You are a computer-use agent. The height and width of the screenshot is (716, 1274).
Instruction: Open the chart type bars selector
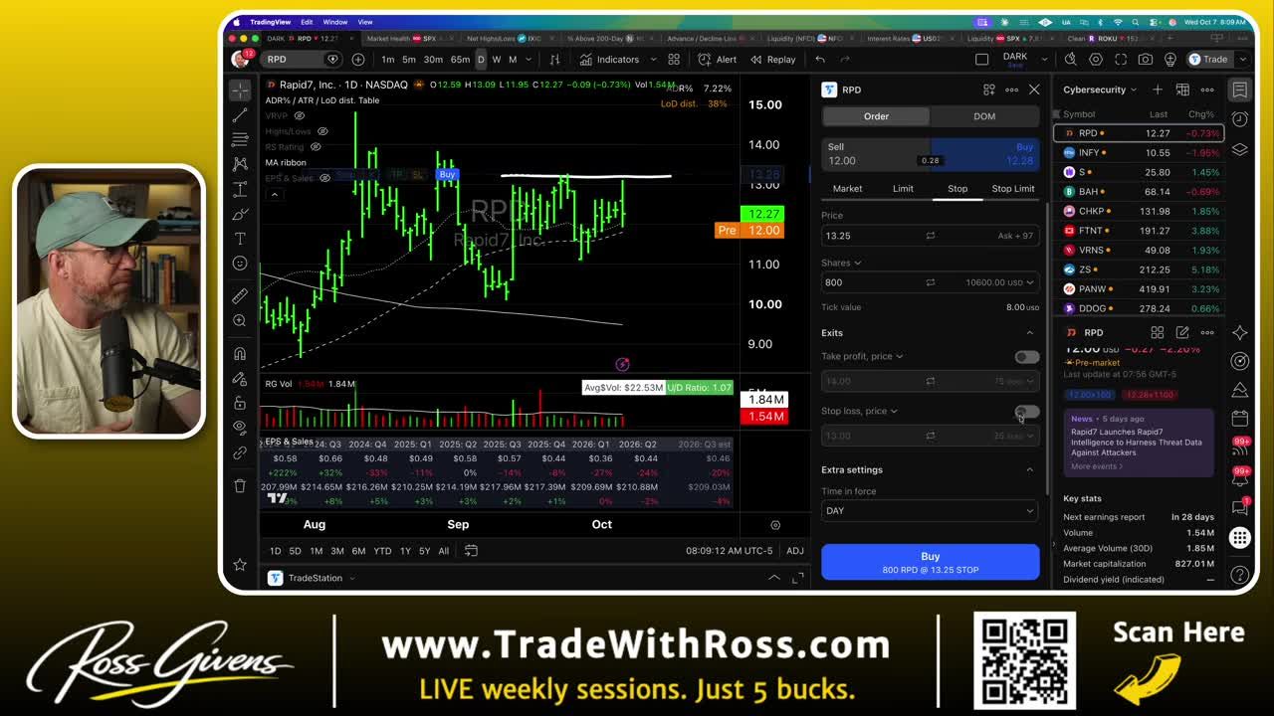pyautogui.click(x=555, y=60)
